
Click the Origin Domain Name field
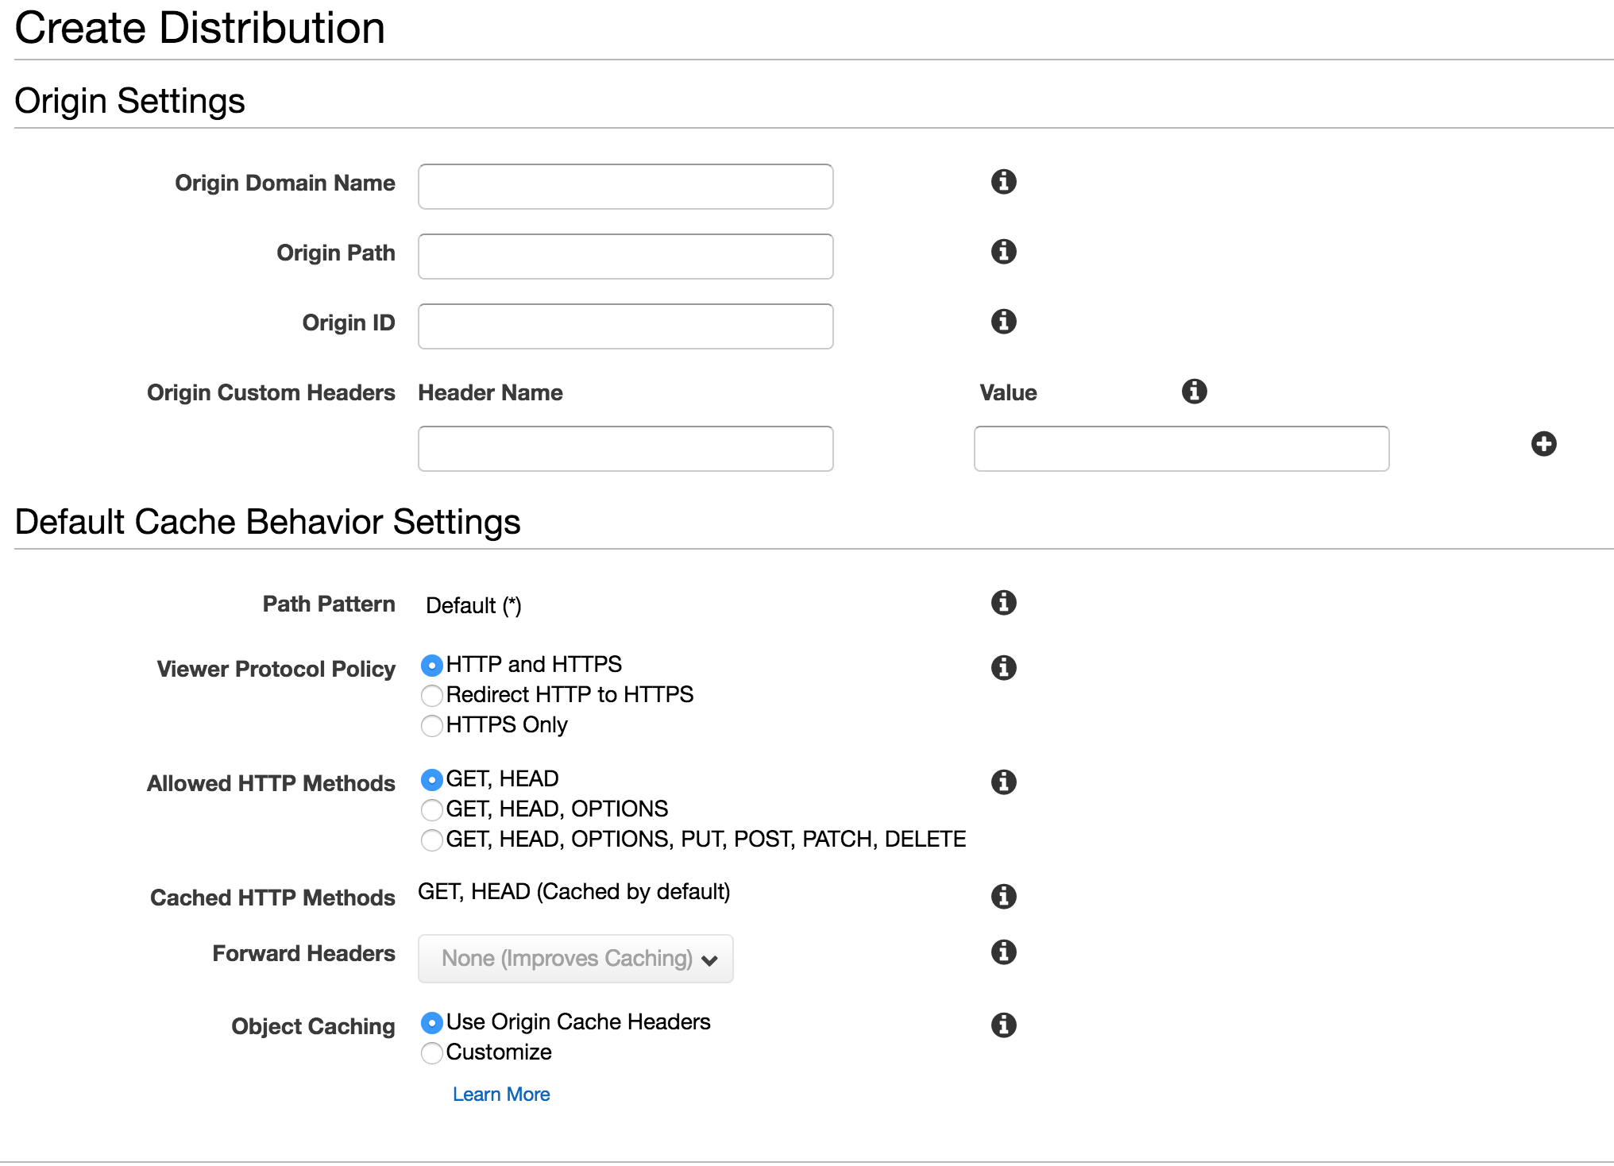(x=625, y=187)
